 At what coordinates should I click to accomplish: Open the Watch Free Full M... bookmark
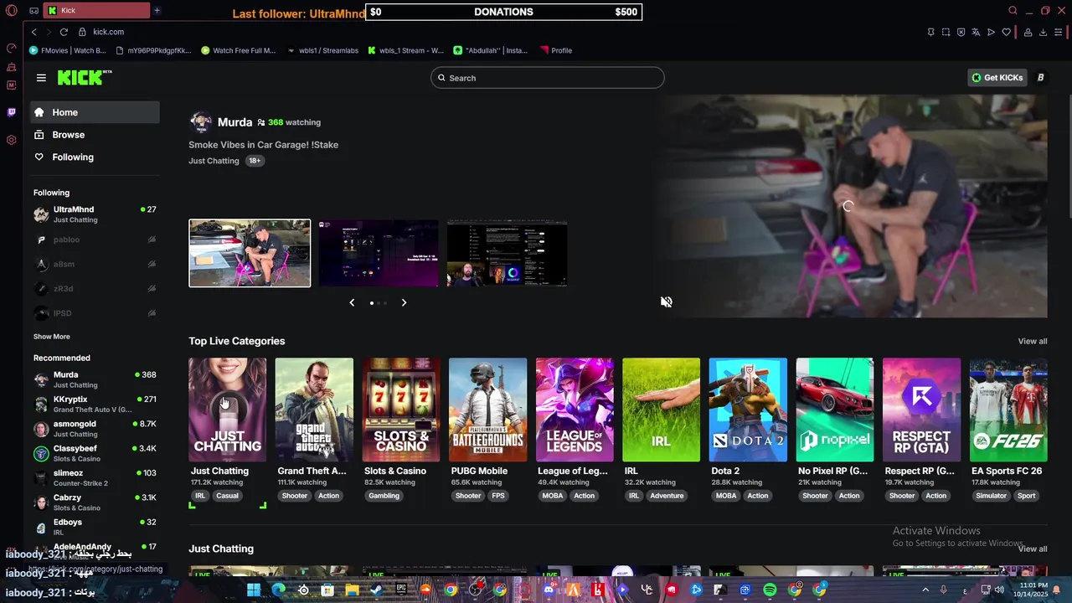click(x=239, y=50)
